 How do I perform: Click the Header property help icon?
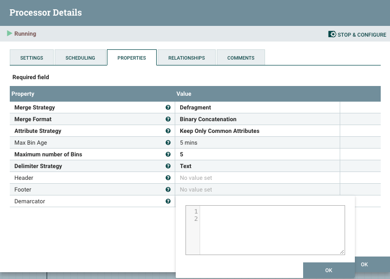tap(168, 178)
